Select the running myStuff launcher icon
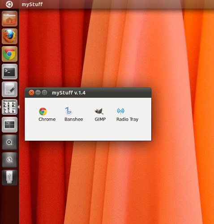The height and width of the screenshot is (224, 214). (9, 107)
